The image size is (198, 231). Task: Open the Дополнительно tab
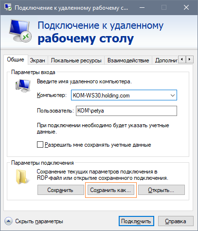tap(165, 60)
